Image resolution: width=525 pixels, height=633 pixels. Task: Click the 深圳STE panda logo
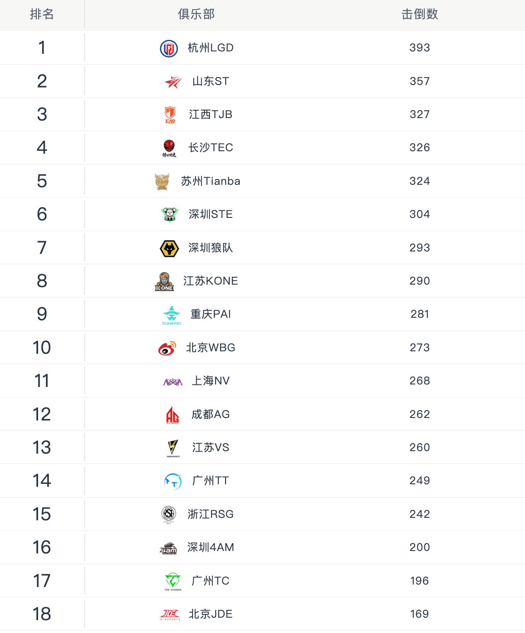point(170,215)
